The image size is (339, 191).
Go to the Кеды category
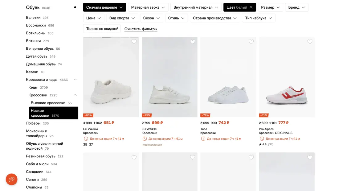click(33, 87)
